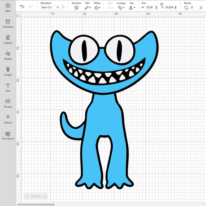Click the operation help question mark
Viewport: 206px width, 206px height.
63,7
